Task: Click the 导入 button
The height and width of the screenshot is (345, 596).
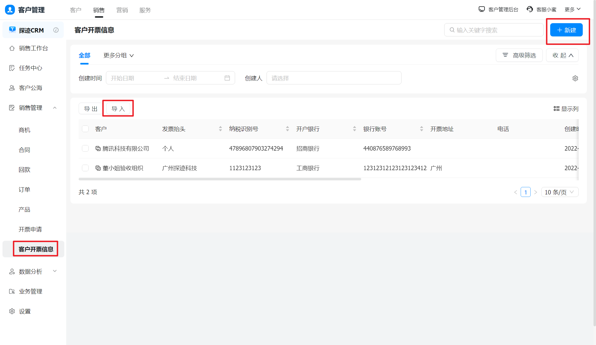Action: point(118,109)
